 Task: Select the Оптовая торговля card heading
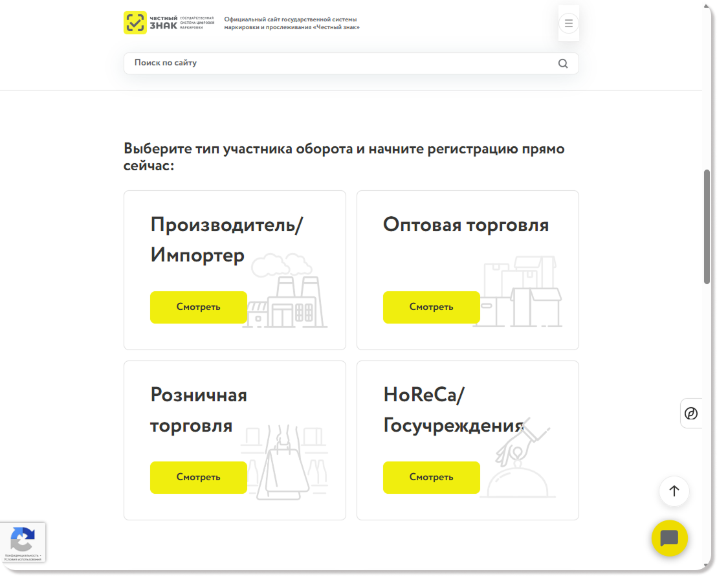click(x=465, y=225)
